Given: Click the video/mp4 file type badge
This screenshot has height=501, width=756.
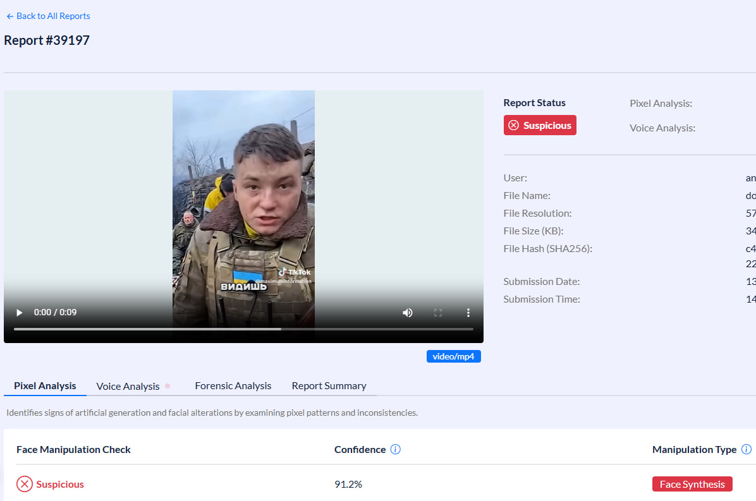Looking at the screenshot, I should (x=453, y=356).
